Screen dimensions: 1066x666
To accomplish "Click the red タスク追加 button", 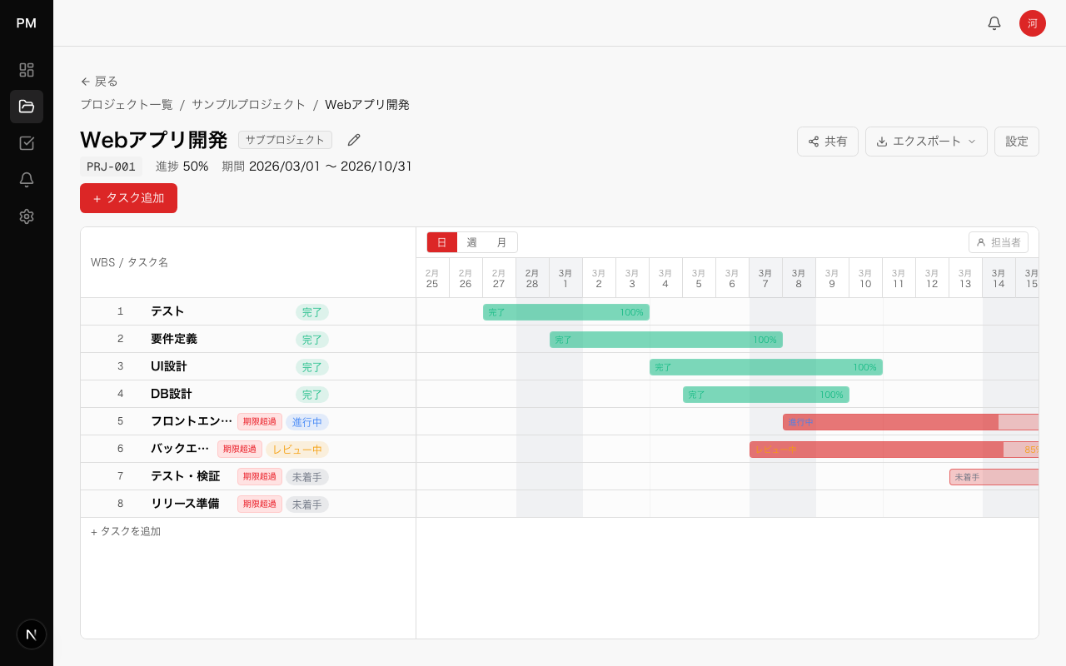I will (x=128, y=198).
